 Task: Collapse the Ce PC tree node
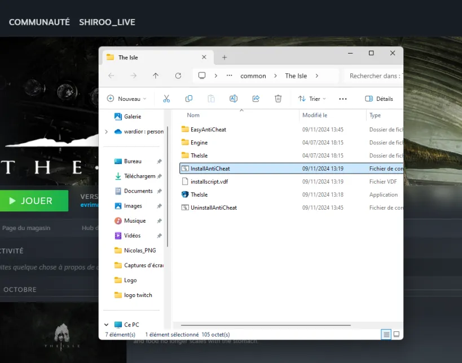(107, 325)
